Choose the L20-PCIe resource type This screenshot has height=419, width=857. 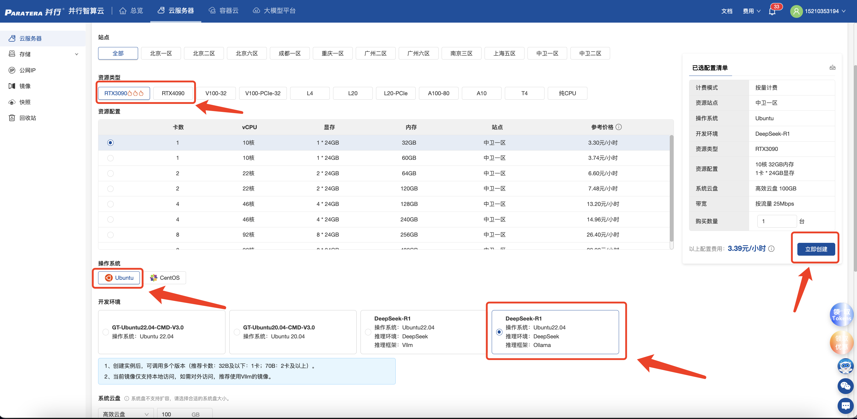coord(396,93)
